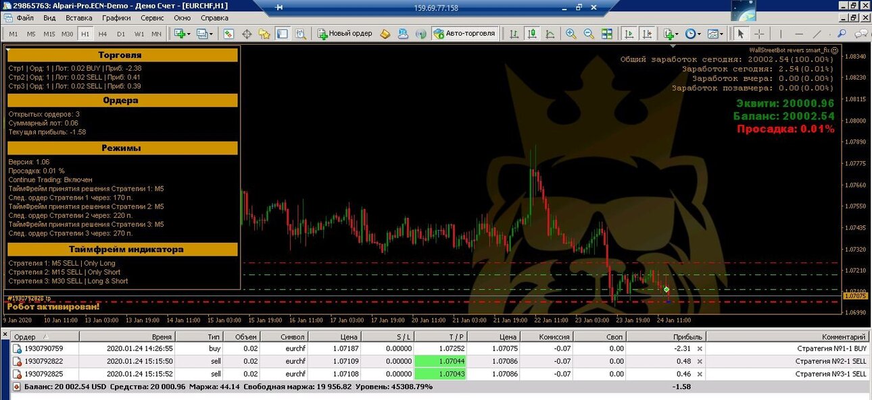
Task: Select the vertical line drawing tool
Action: click(781, 34)
